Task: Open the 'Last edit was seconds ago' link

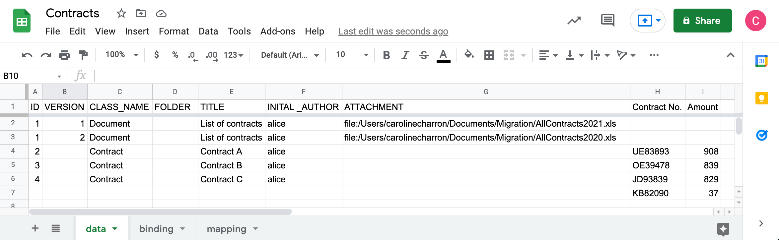Action: tap(393, 31)
